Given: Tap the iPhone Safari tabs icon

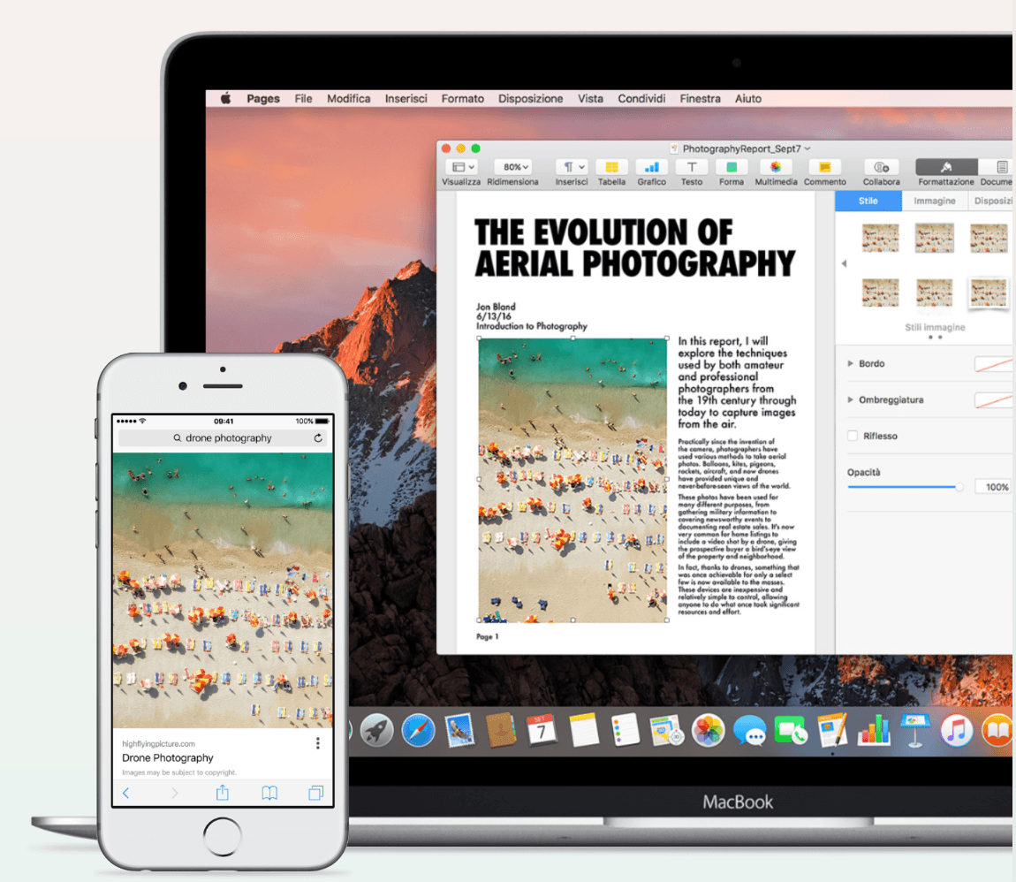Looking at the screenshot, I should pos(316,793).
